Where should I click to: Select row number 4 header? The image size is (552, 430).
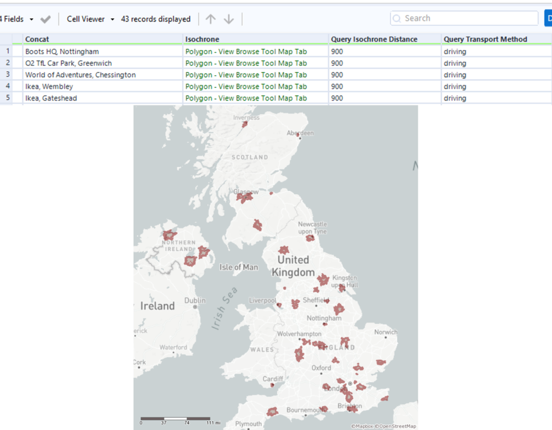click(6, 86)
